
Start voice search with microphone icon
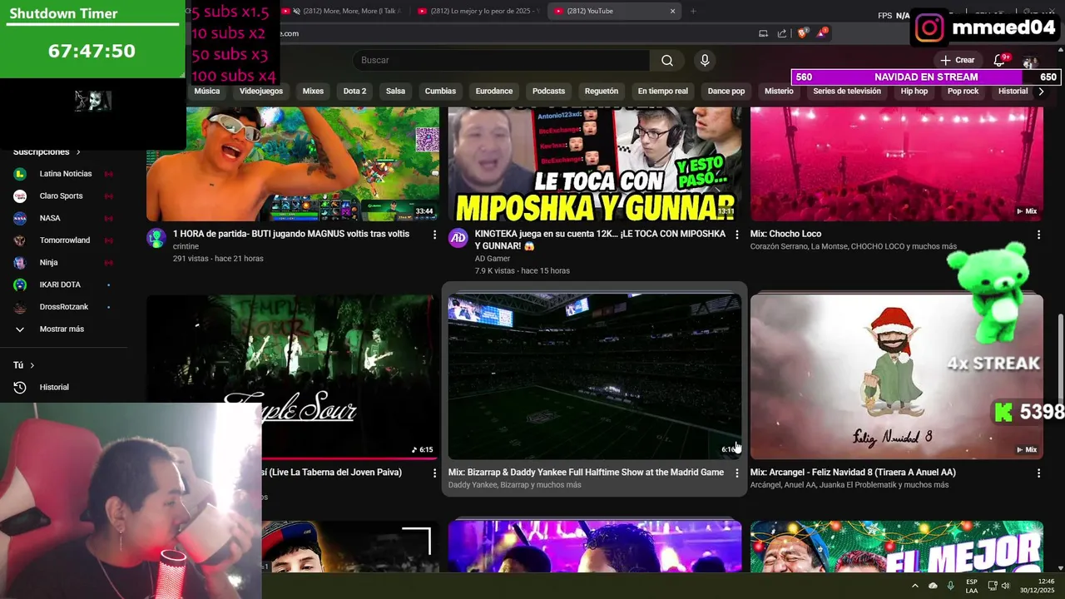coord(705,60)
